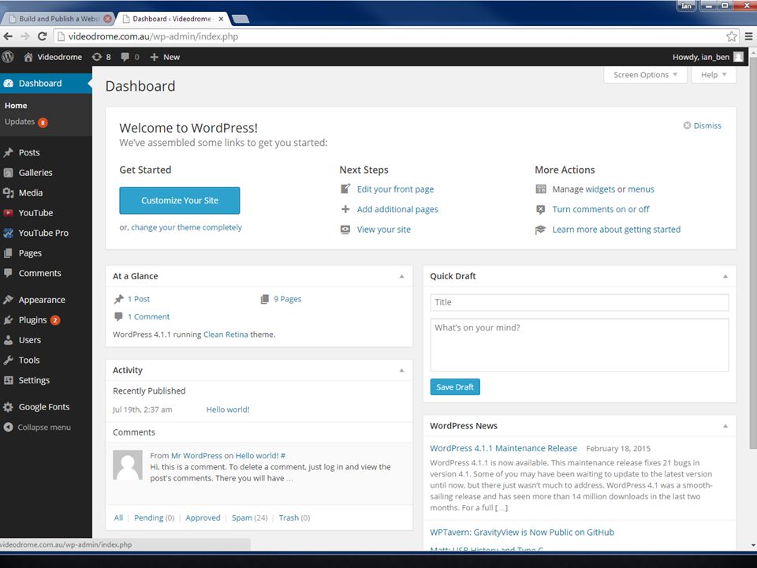This screenshot has width=757, height=568.
Task: Click the WordPress logo in admin bar
Action: pyautogui.click(x=7, y=57)
